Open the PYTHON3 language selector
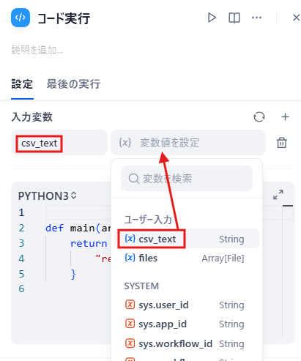This screenshot has height=361, width=301. (48, 196)
